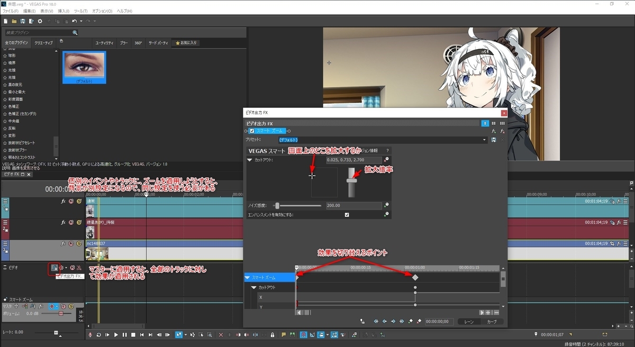Save the preset in the Video Output FX dialog
The image size is (635, 347).
(x=494, y=140)
